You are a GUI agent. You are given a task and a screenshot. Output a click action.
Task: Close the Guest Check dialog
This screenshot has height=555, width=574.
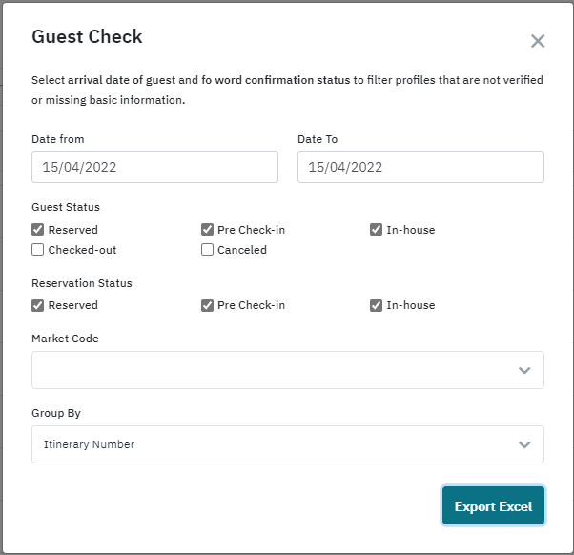(x=538, y=41)
